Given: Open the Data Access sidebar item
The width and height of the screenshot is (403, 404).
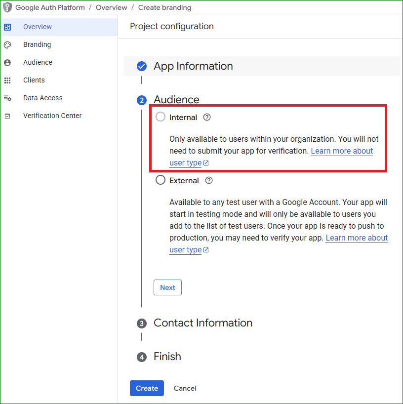Looking at the screenshot, I should 43,98.
